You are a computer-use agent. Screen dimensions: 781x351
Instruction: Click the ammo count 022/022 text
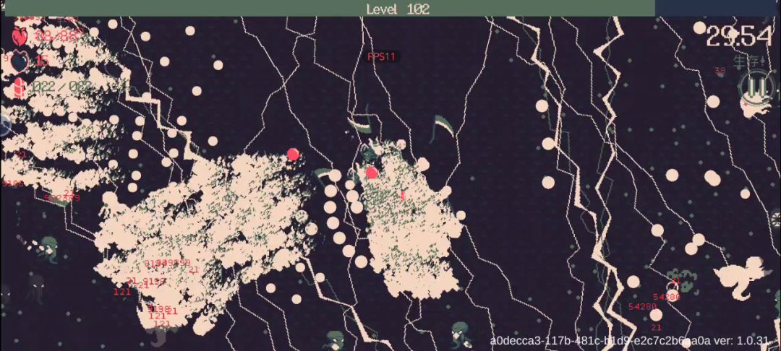61,87
